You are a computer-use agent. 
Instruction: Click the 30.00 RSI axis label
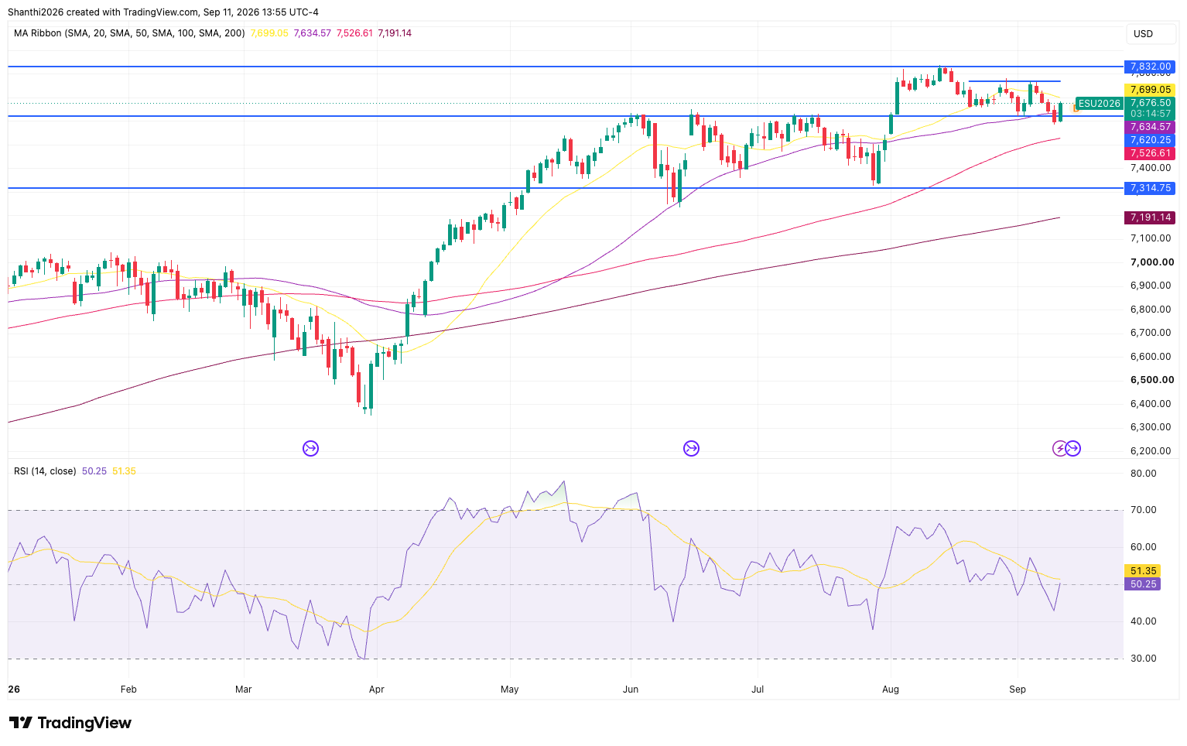pyautogui.click(x=1144, y=659)
